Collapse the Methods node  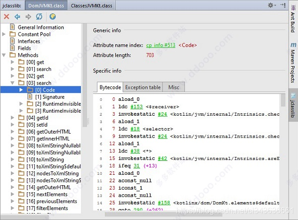(3, 55)
